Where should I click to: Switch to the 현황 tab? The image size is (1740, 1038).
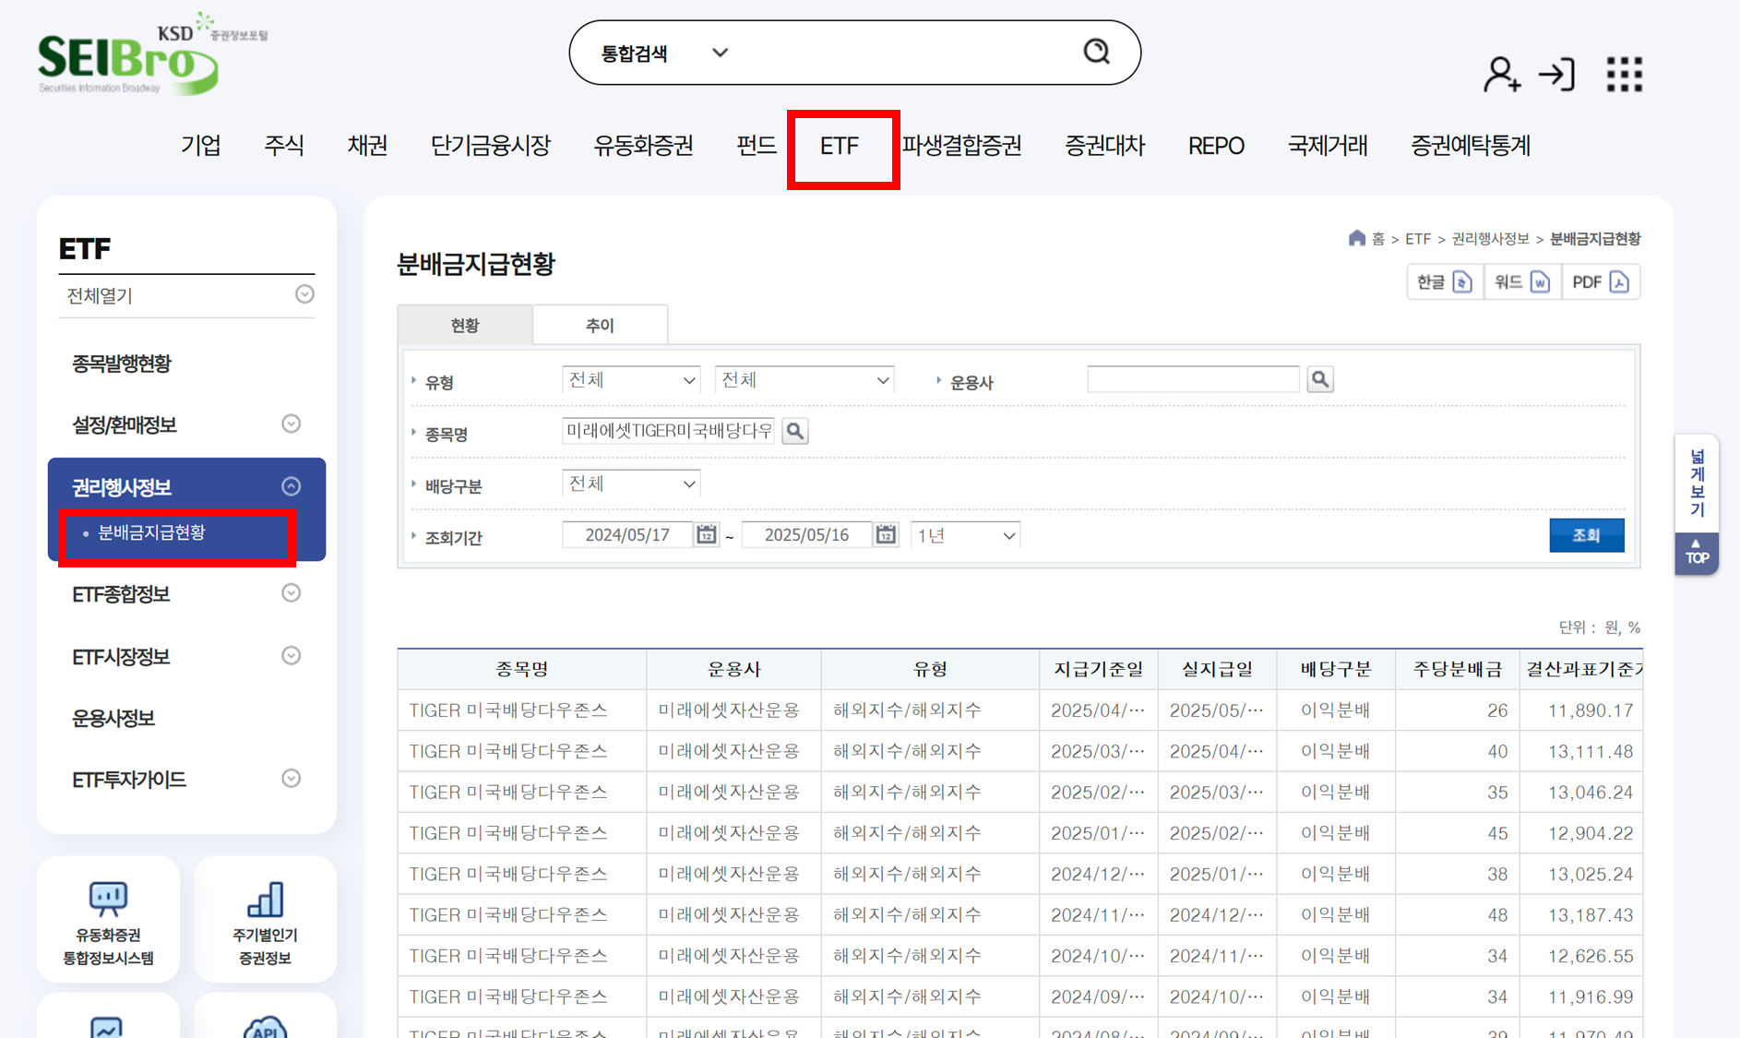[465, 325]
